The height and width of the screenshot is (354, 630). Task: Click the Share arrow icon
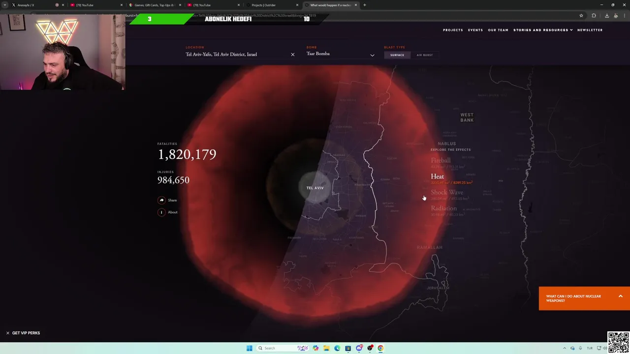[161, 200]
